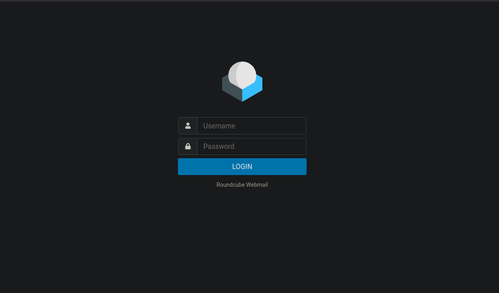Image resolution: width=499 pixels, height=293 pixels.
Task: Click the Roundcube Webmail footer text
Action: (x=242, y=185)
